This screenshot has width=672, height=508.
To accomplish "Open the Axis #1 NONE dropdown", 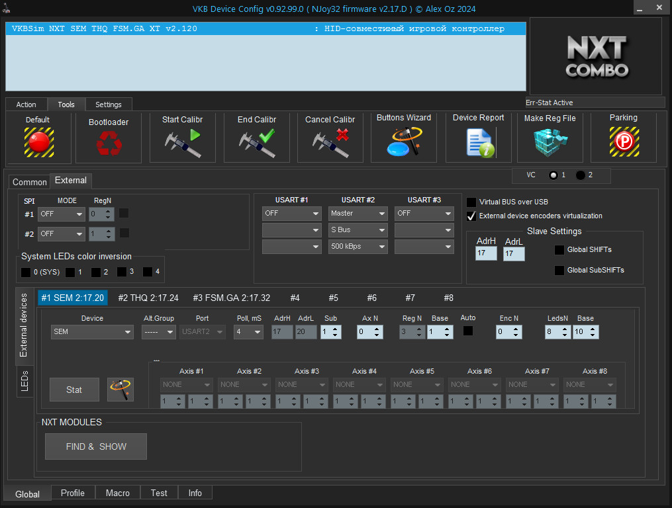I will tap(186, 385).
